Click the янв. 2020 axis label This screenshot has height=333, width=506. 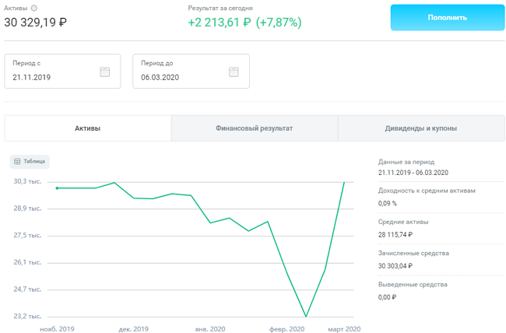click(209, 329)
